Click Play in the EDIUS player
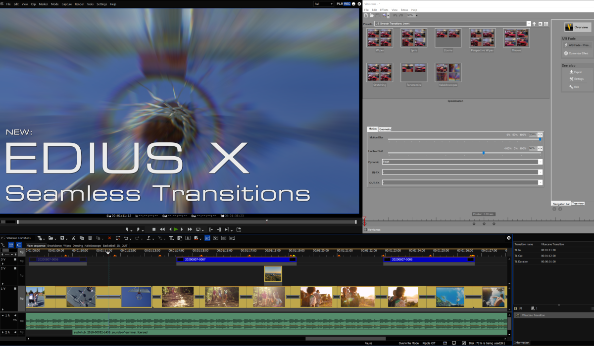 pyautogui.click(x=176, y=229)
